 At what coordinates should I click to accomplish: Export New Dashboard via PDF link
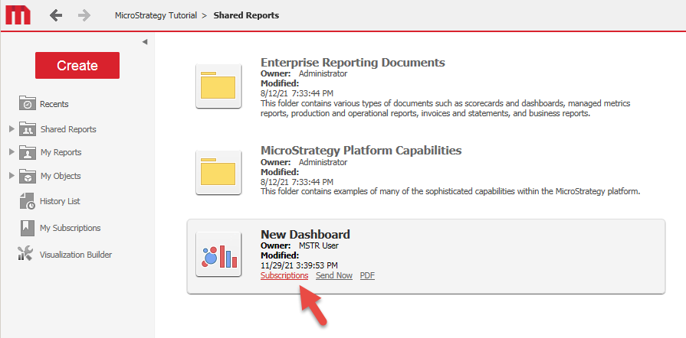(x=367, y=275)
